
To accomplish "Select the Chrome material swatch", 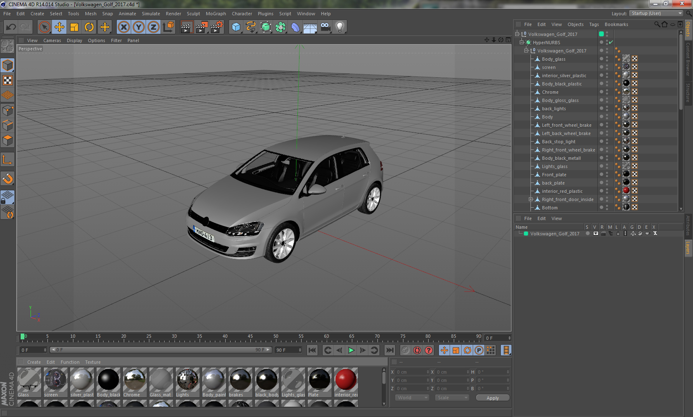I will [134, 382].
